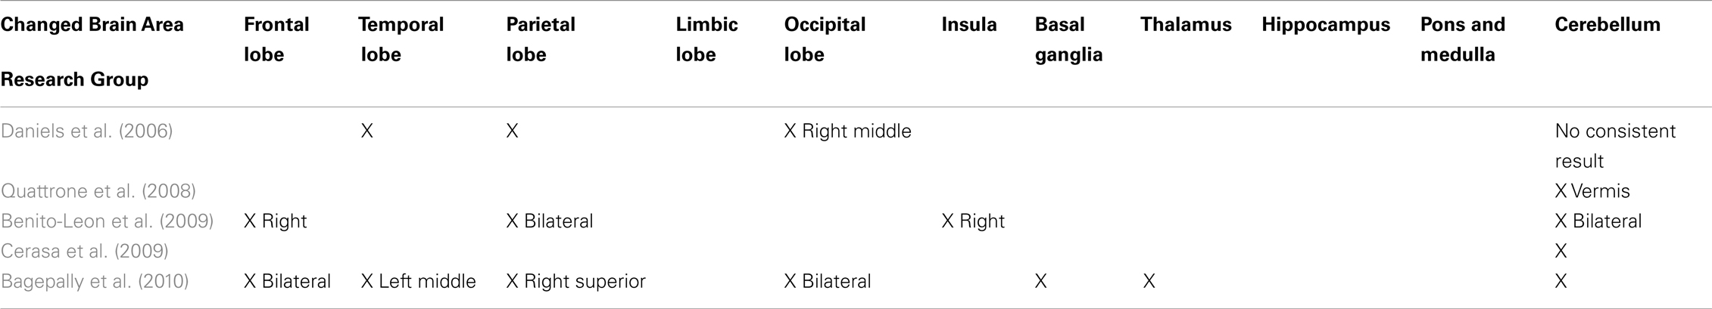
Task: Click the 'X Vermis' cerebellum cell
Action: pyautogui.click(x=1592, y=191)
